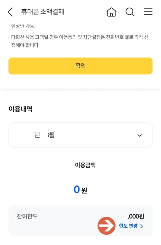
Task: Open the 년 월 period dropdown
Action: 80,135
